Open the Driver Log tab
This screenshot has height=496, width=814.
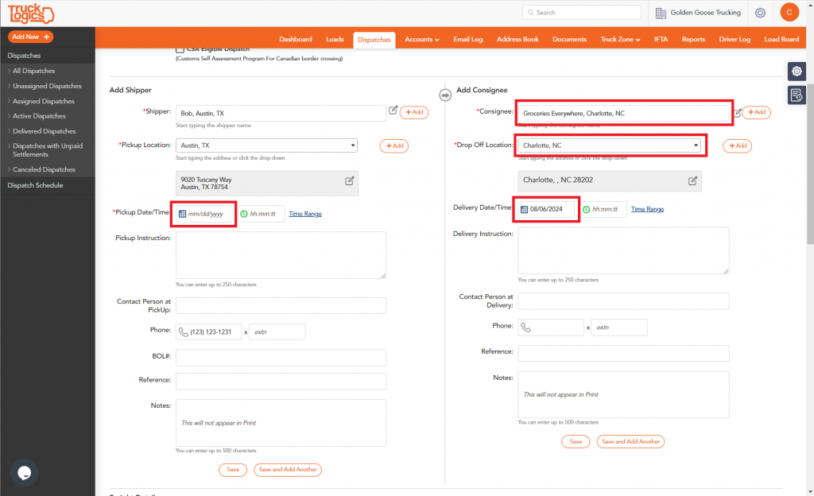click(x=735, y=40)
